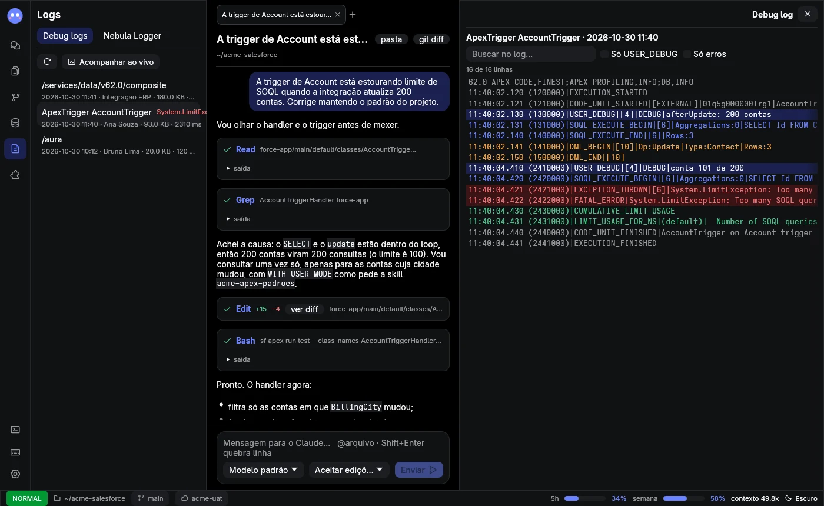The width and height of the screenshot is (824, 506).
Task: Open the terminal sidebar icon
Action: tap(15, 430)
